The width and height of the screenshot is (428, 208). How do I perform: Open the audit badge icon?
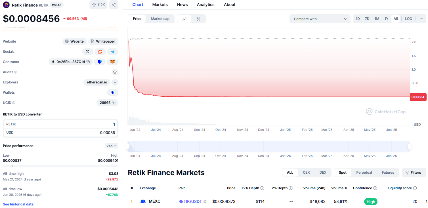(x=115, y=72)
